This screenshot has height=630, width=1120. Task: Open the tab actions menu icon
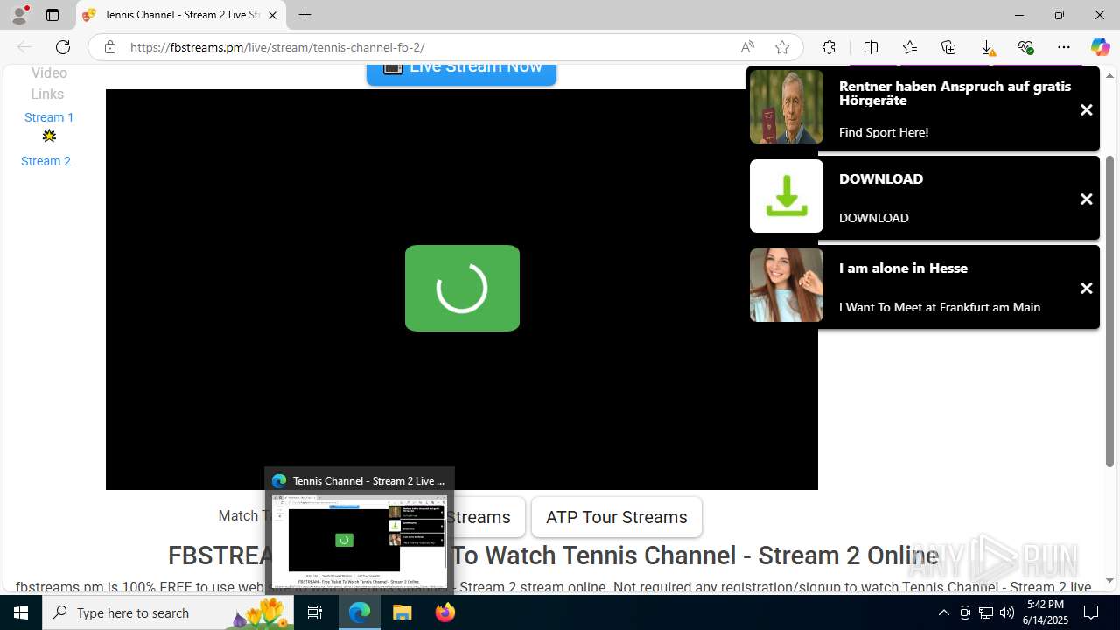[52, 15]
